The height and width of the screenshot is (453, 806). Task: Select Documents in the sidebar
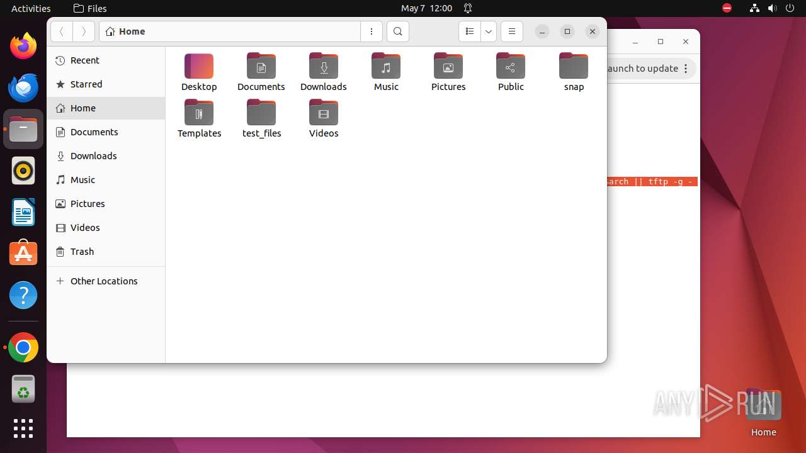tap(106, 132)
